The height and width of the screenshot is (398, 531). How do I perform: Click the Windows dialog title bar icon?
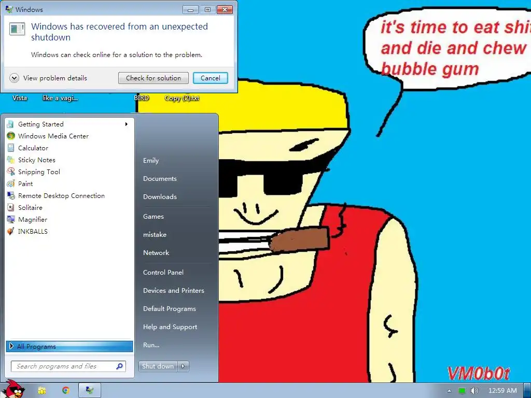pos(9,9)
